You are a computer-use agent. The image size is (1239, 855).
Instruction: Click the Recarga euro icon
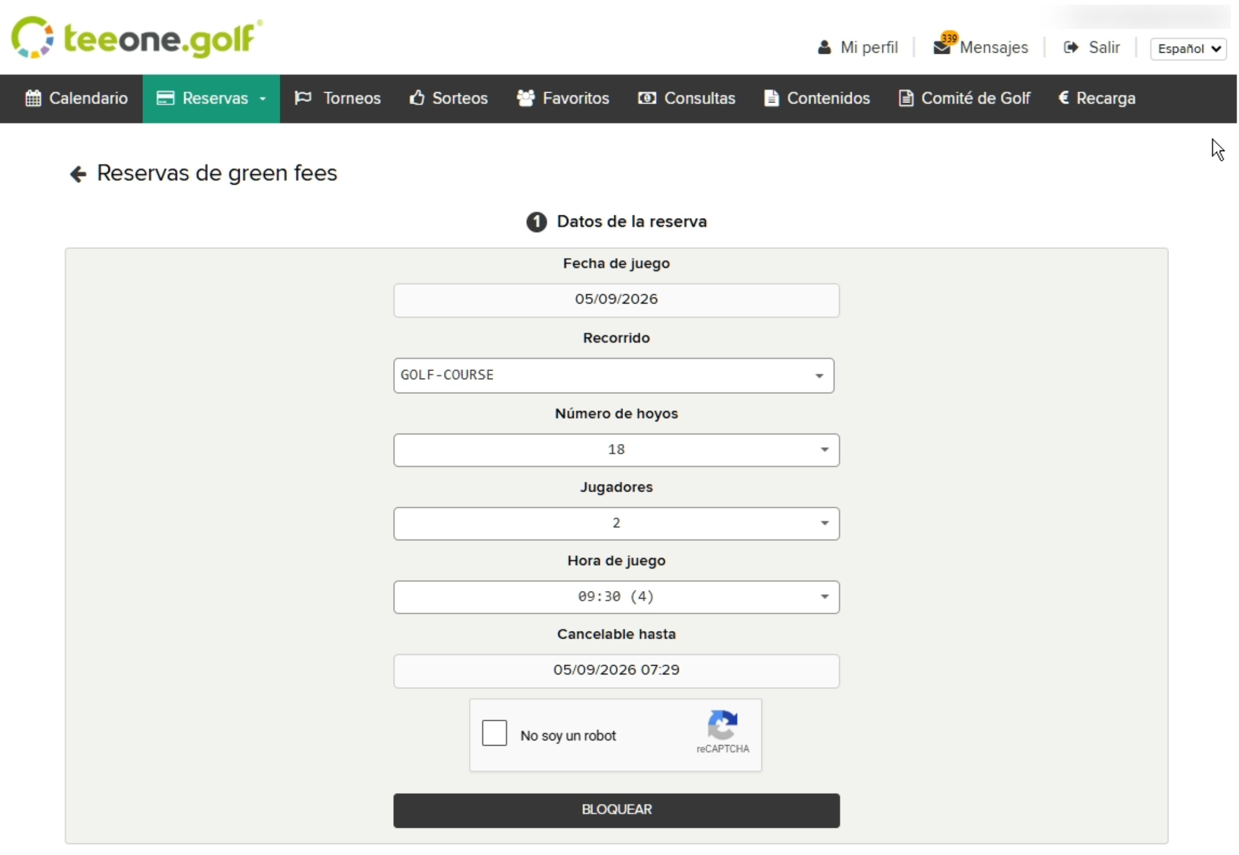1064,98
